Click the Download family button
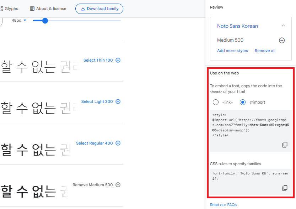Viewport: 296px width, 209px height. click(99, 9)
